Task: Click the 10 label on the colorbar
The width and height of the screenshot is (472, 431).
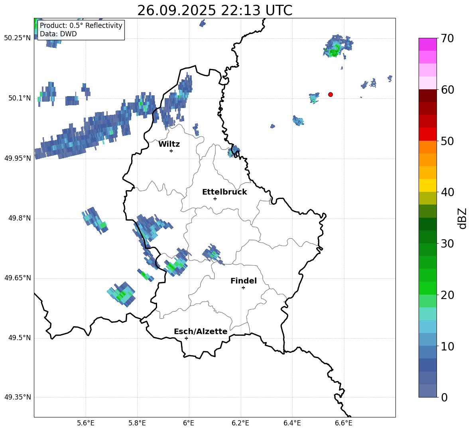Action: pos(447,346)
